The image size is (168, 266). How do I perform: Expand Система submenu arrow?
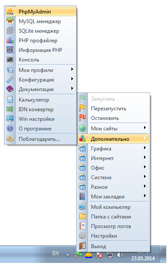pos(145,177)
